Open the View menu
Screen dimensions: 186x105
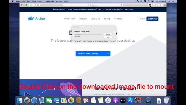click(x=34, y=1)
